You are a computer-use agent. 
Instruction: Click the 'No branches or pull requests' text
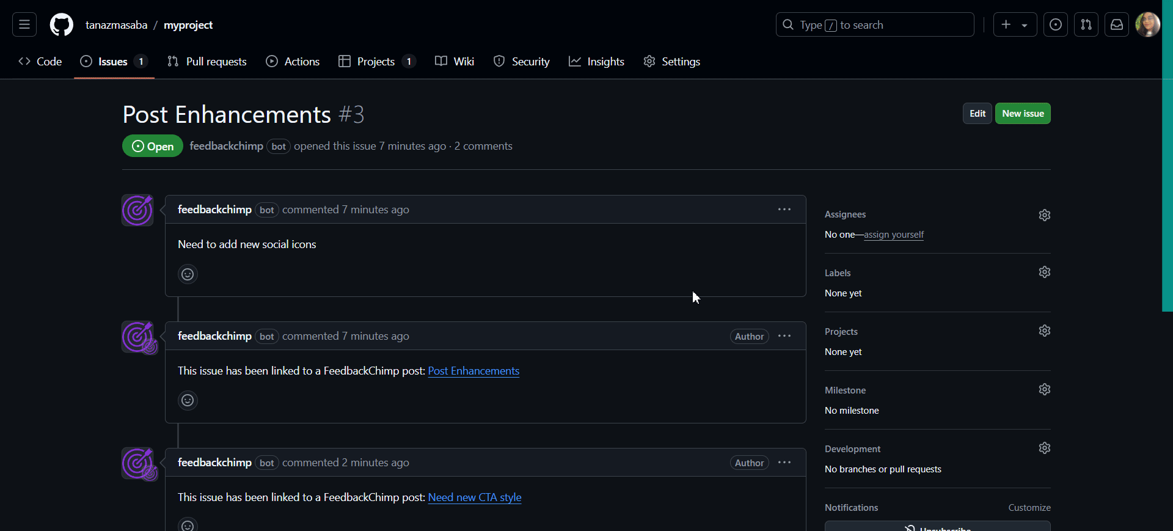tap(883, 469)
